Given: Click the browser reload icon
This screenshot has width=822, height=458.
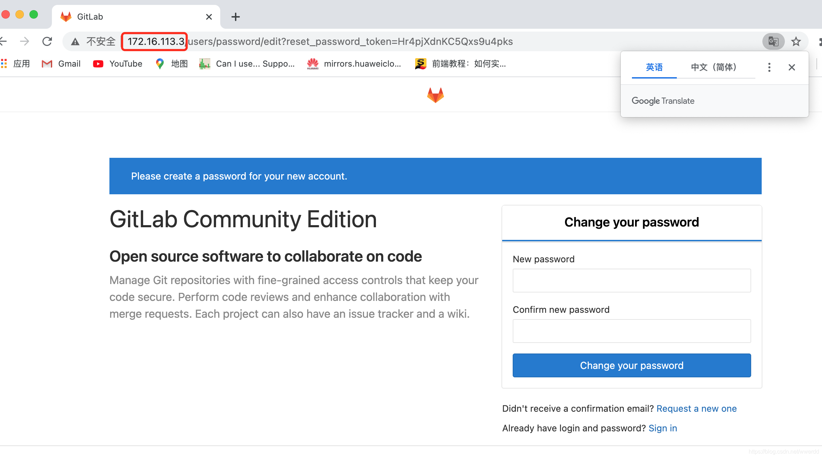Looking at the screenshot, I should pos(47,41).
